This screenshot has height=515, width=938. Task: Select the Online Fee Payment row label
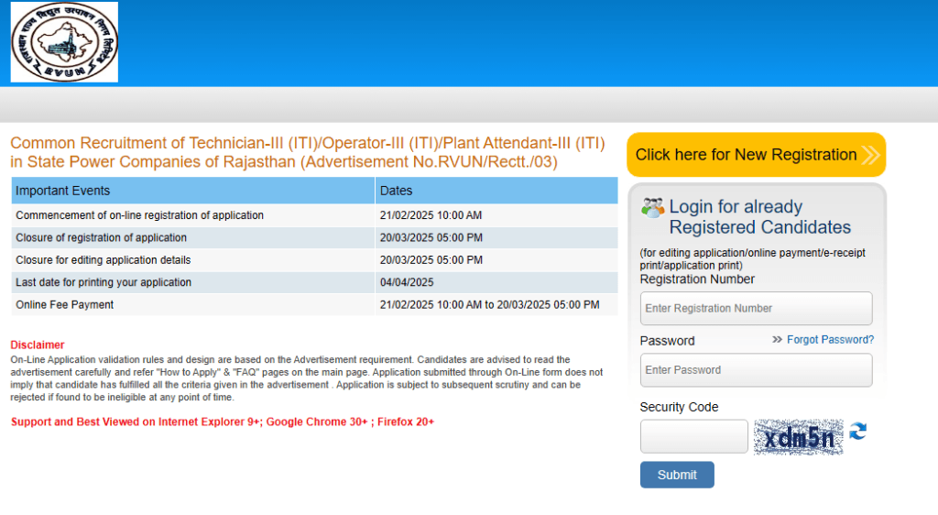(65, 304)
